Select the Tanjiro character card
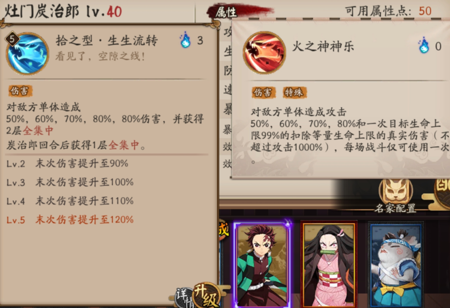 click(262, 264)
